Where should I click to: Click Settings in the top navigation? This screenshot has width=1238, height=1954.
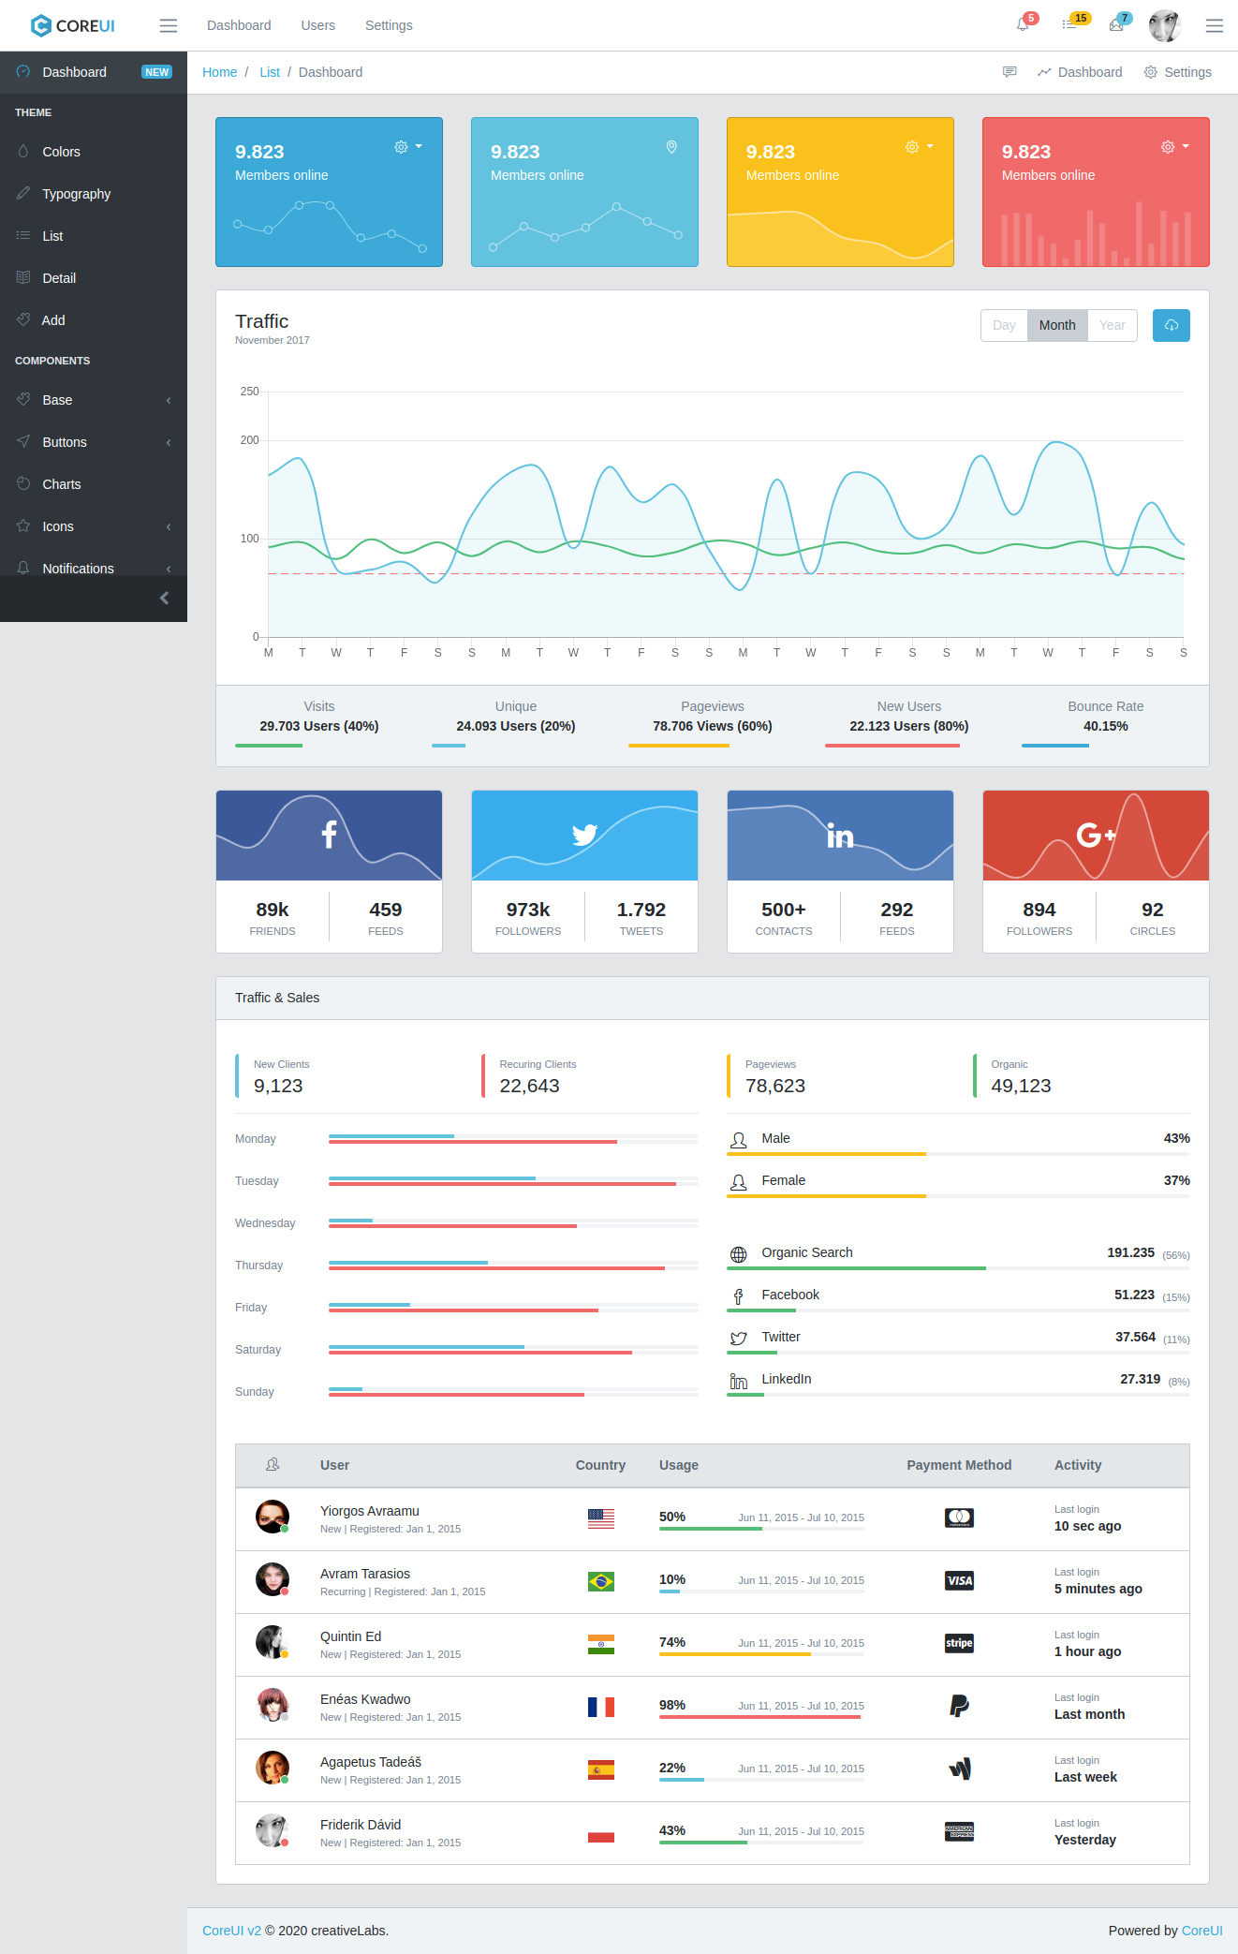pos(389,25)
